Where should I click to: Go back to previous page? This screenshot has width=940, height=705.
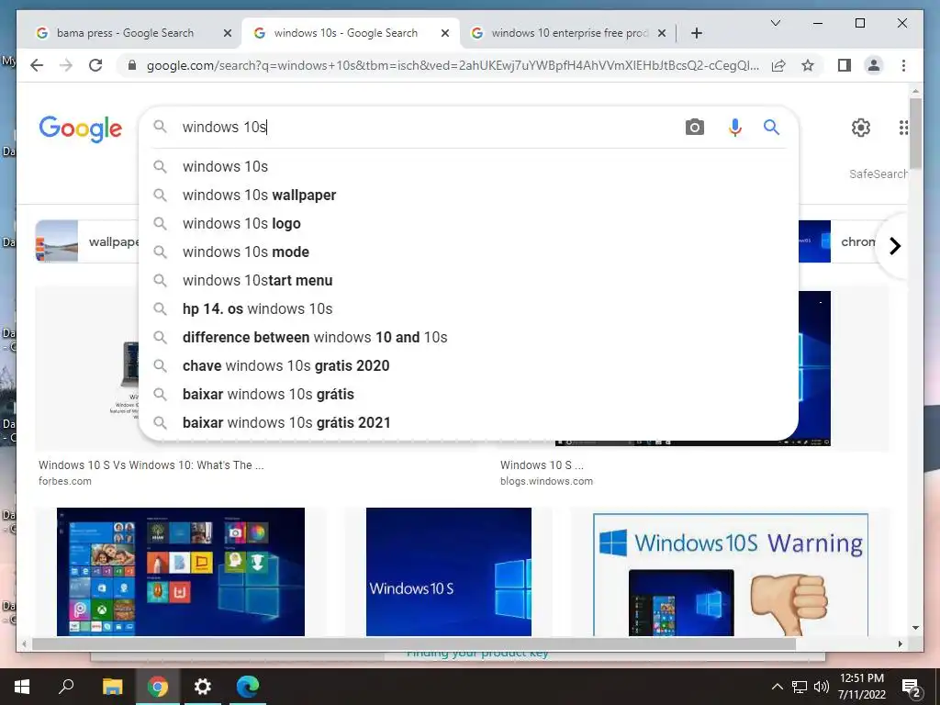click(37, 65)
